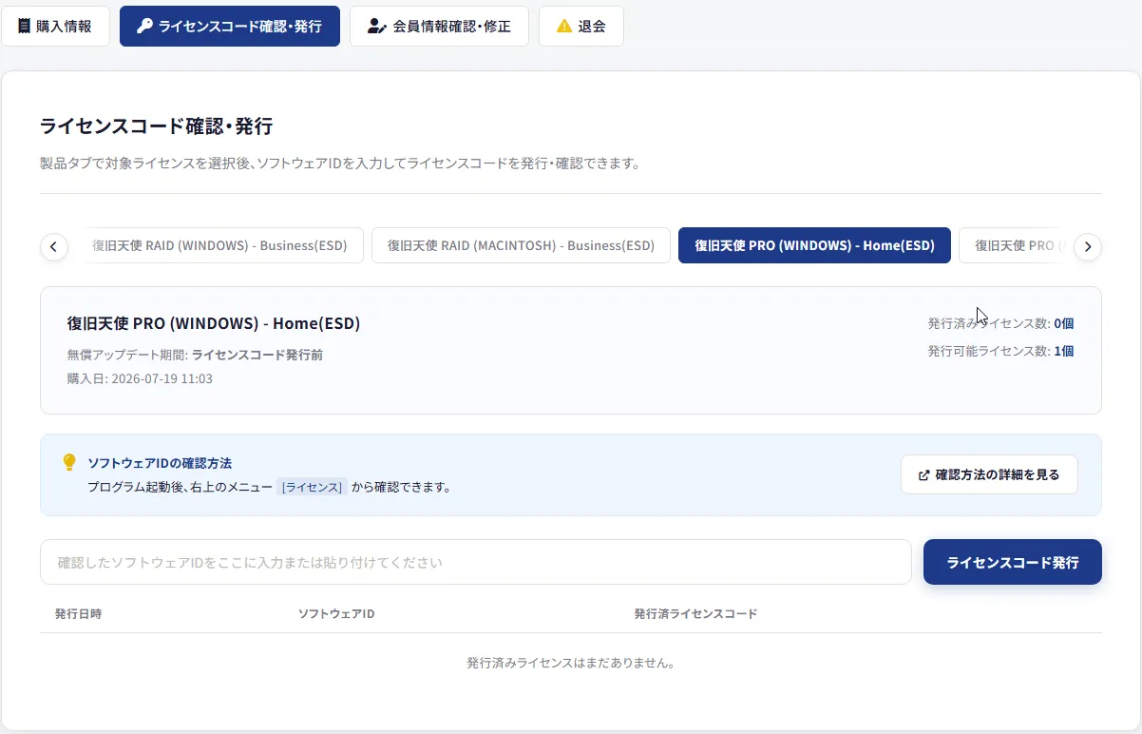Open the 購入情報 tab

(x=55, y=27)
